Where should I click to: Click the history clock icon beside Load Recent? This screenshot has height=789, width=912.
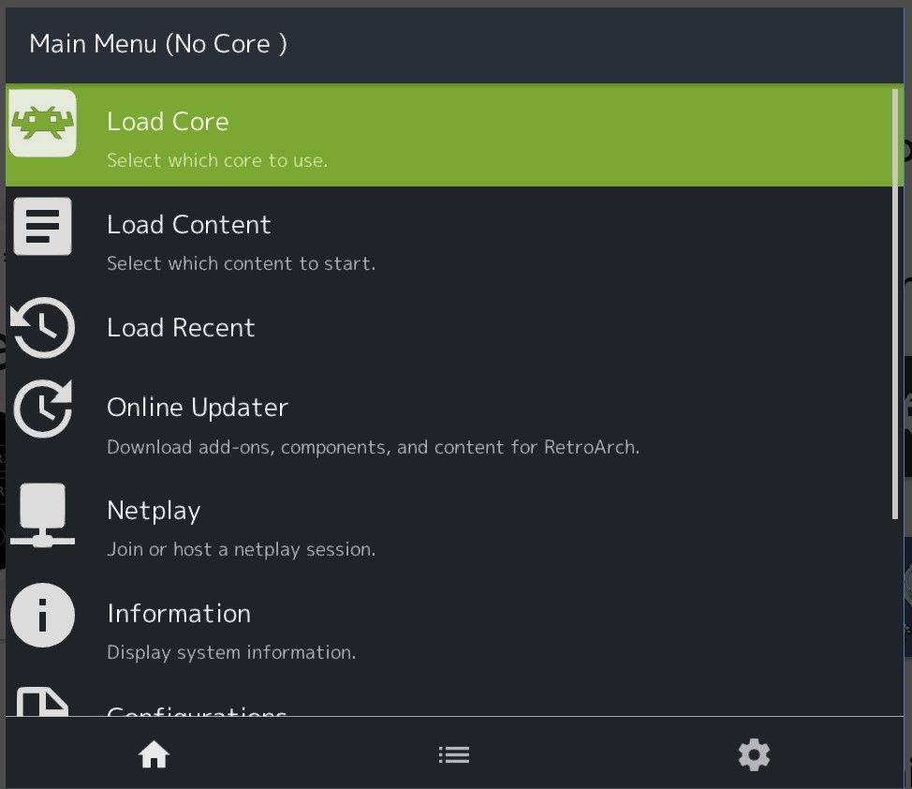coord(42,327)
